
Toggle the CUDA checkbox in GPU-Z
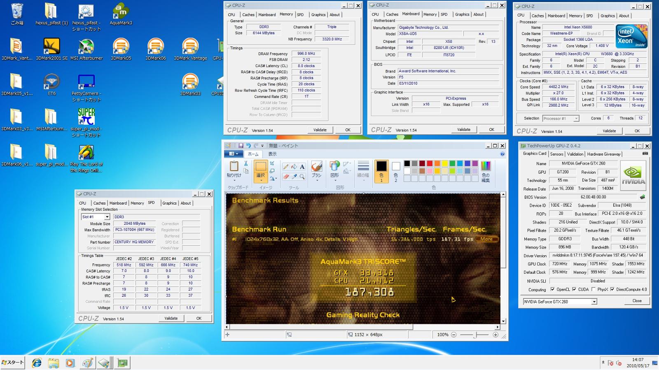574,289
